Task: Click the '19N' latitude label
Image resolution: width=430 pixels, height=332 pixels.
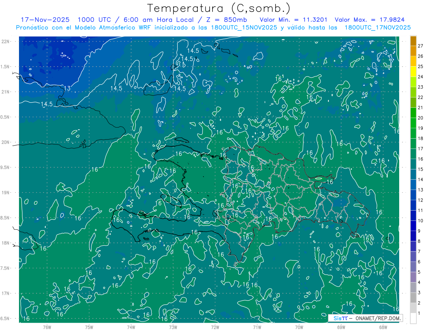Action: 6,193
